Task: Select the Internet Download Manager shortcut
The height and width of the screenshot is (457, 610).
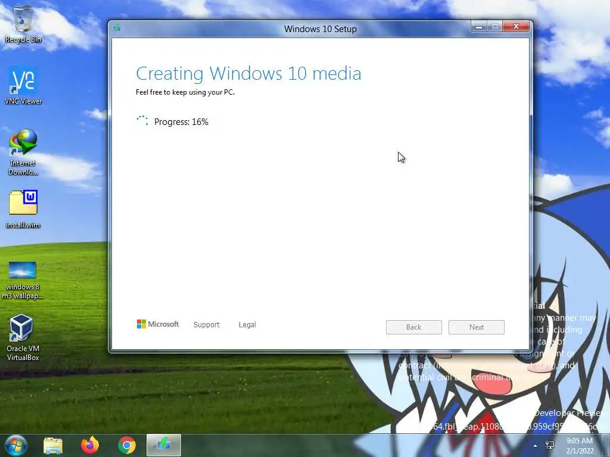Action: point(23,152)
